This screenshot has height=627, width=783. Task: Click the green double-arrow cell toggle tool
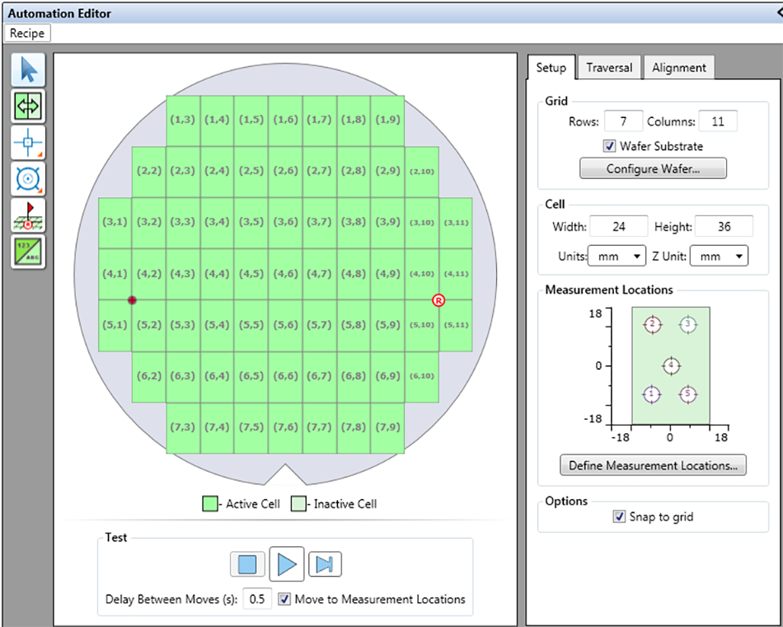(28, 106)
